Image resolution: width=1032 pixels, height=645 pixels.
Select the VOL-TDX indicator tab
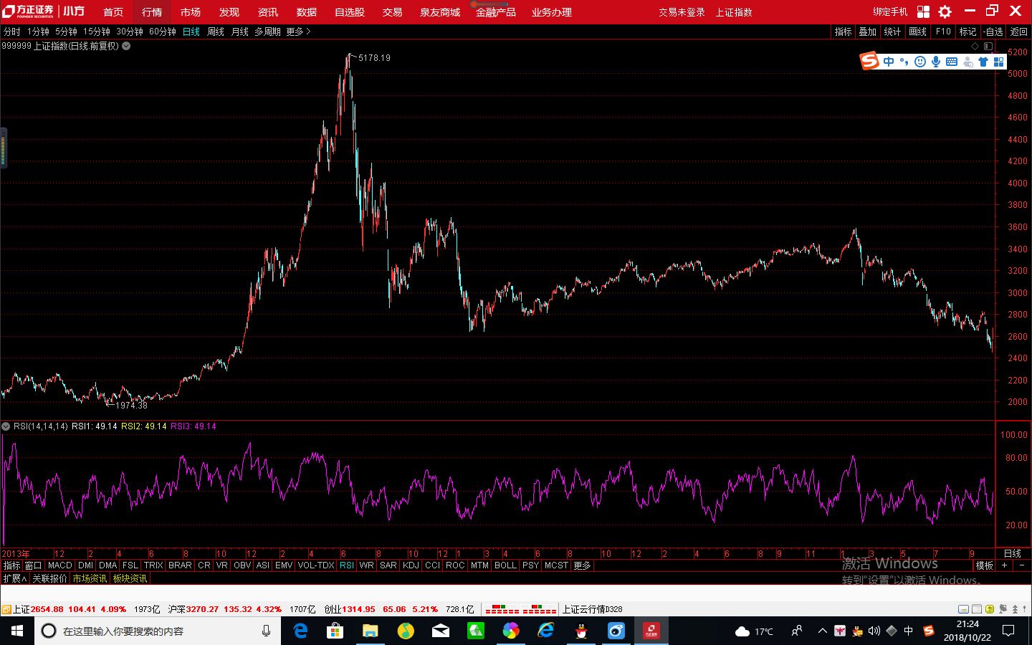316,565
